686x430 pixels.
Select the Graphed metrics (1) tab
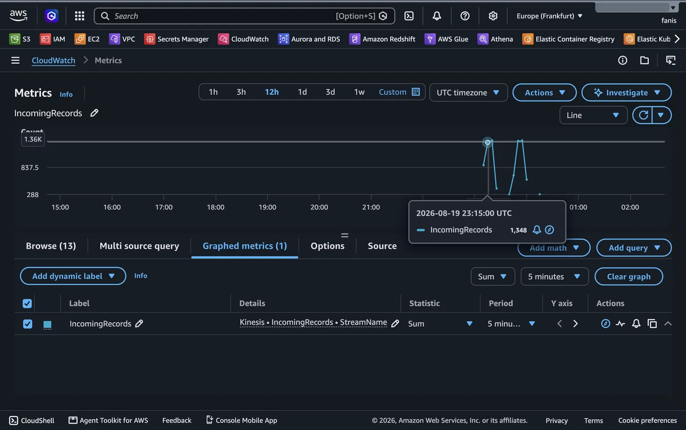click(x=245, y=246)
